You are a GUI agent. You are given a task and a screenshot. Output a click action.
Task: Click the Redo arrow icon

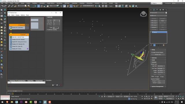(5, 6)
